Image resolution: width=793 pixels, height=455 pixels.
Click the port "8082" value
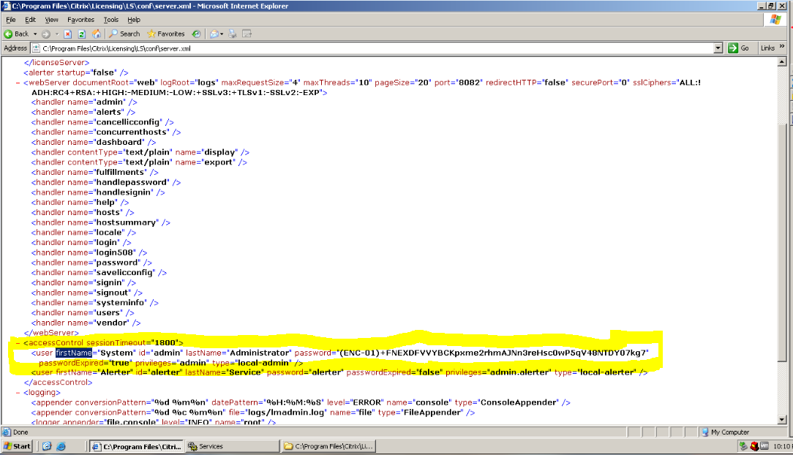[470, 83]
